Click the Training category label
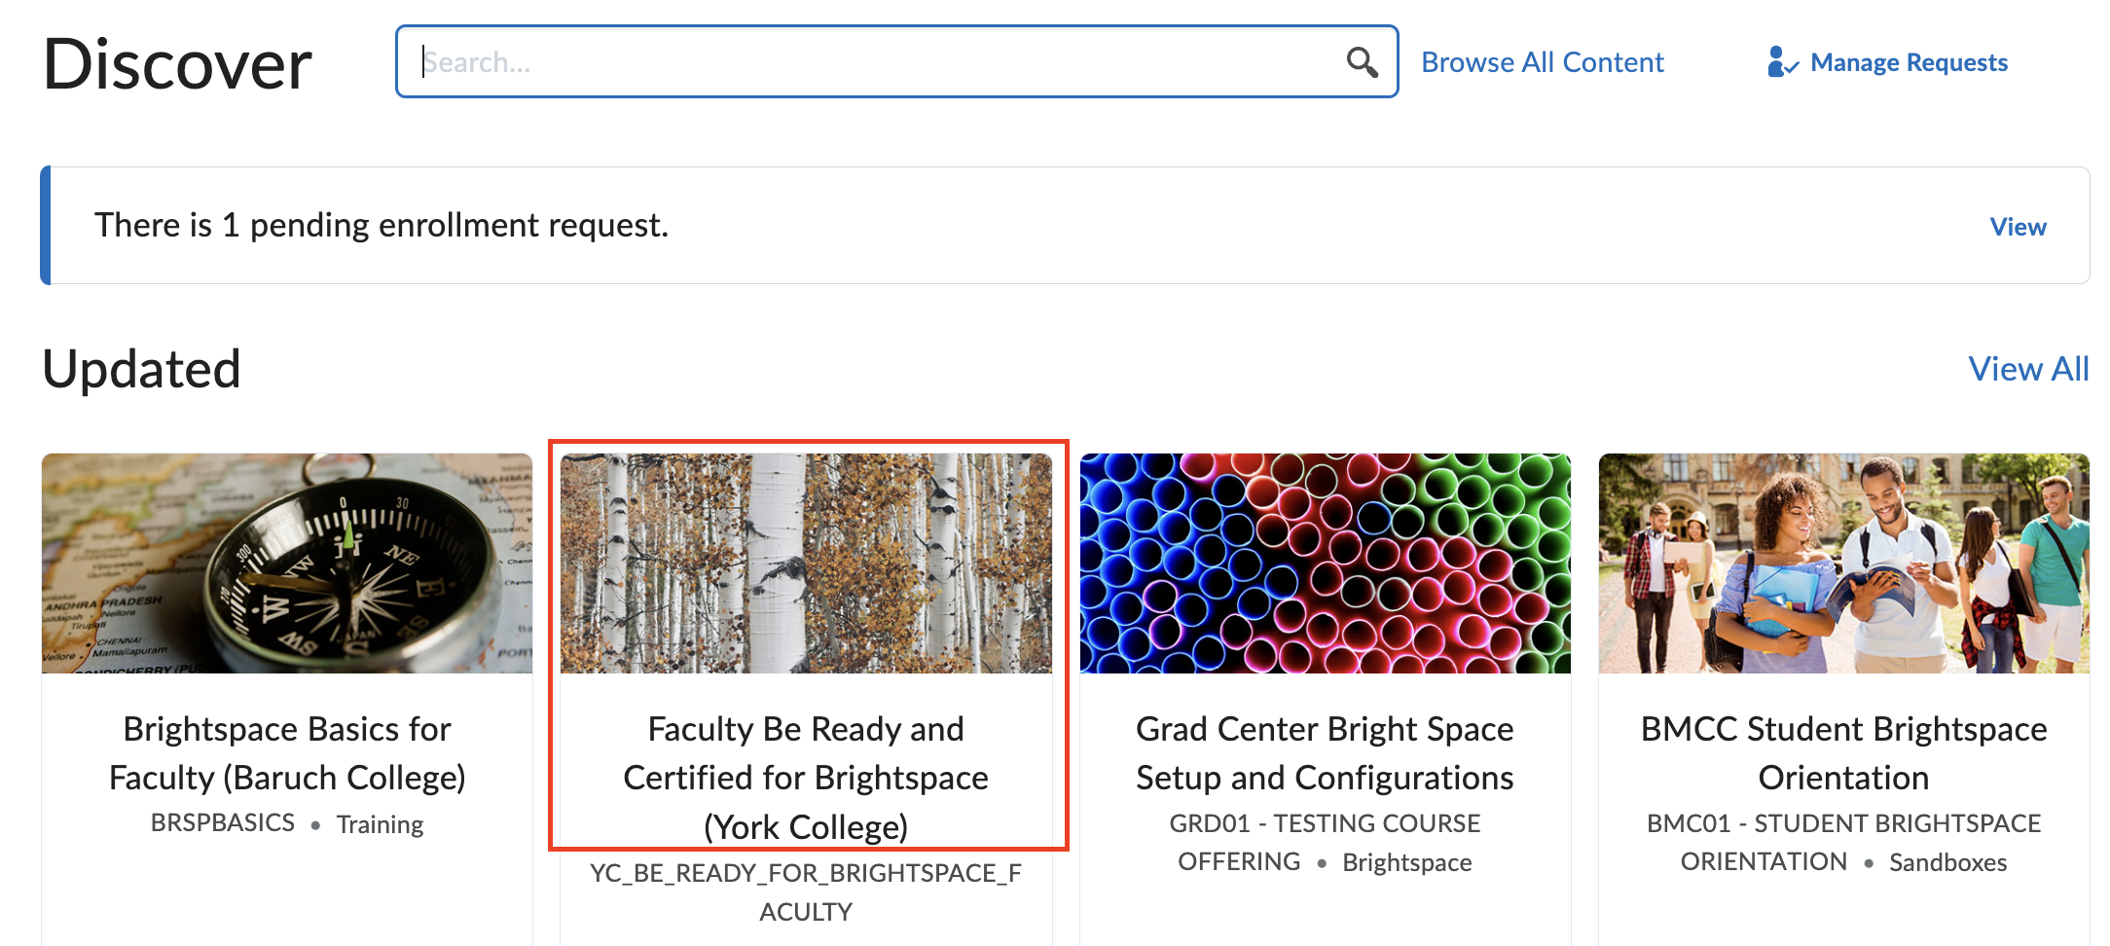2110x946 pixels. pyautogui.click(x=380, y=824)
